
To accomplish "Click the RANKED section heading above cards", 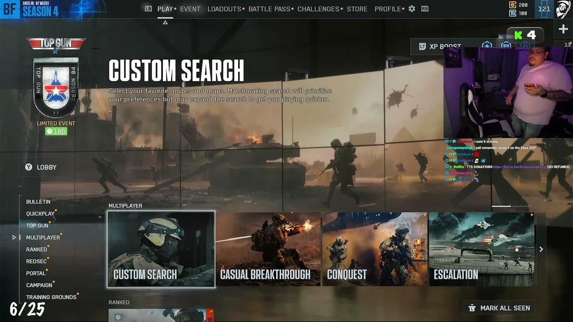I will 119,302.
